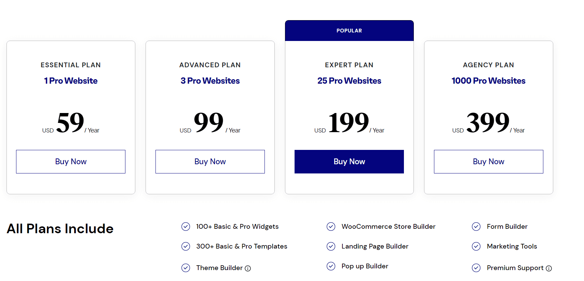Click the All Plans Include heading
This screenshot has width=584, height=281.
[60, 229]
